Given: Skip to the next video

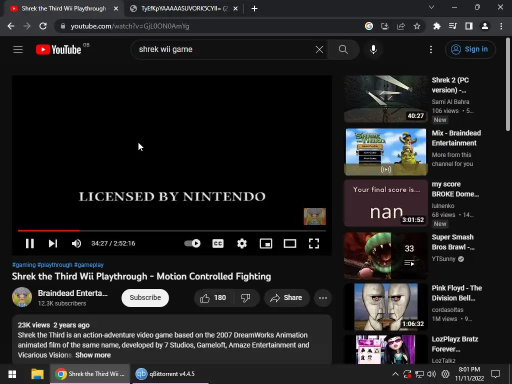Looking at the screenshot, I should coord(53,243).
